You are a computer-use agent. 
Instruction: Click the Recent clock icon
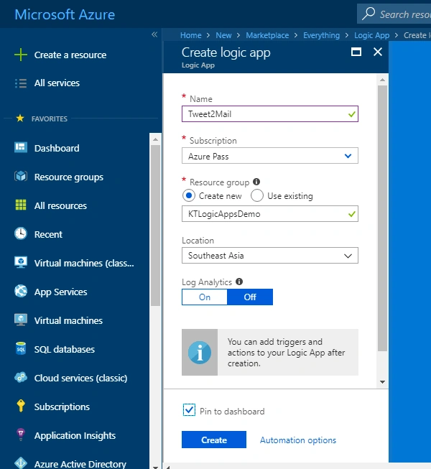coord(21,233)
